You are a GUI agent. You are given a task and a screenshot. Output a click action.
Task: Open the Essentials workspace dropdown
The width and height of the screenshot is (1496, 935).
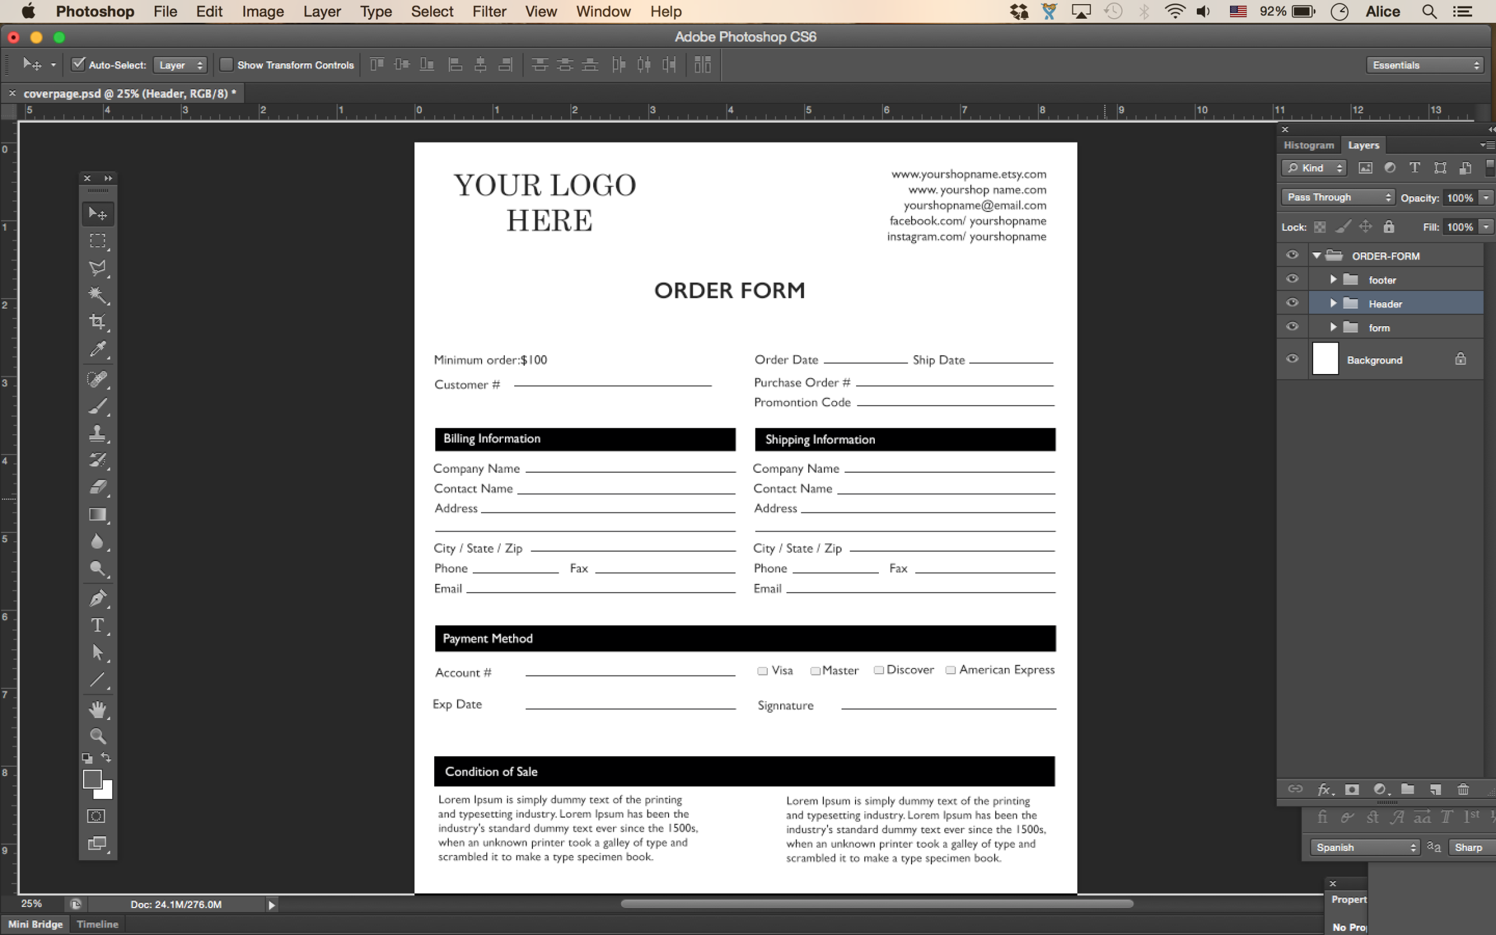pyautogui.click(x=1425, y=65)
